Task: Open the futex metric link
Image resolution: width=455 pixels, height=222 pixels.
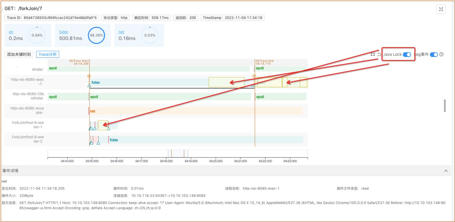Action: 63,32
